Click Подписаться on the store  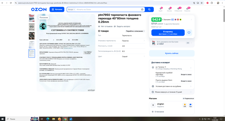(x=188, y=98)
